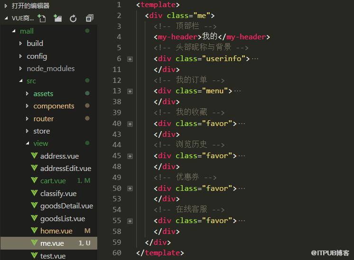The image size is (354, 260).
Task: Select the build folder name
Action: click(x=35, y=44)
